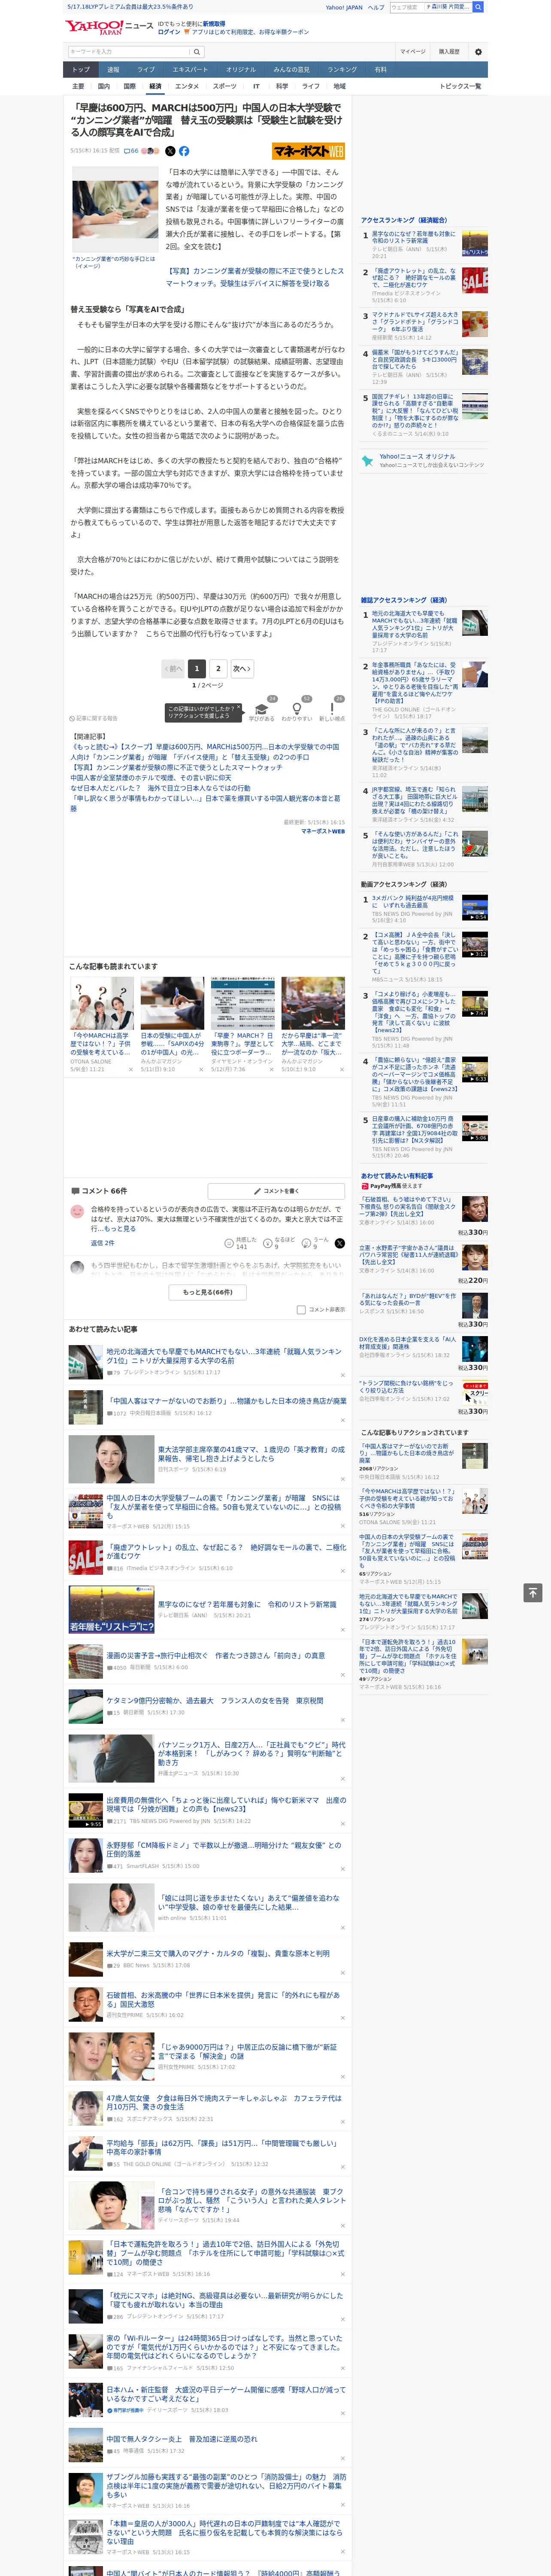Image resolution: width=551 pixels, height=2576 pixels.
Task: Share the first comment on X
Action: click(339, 1243)
